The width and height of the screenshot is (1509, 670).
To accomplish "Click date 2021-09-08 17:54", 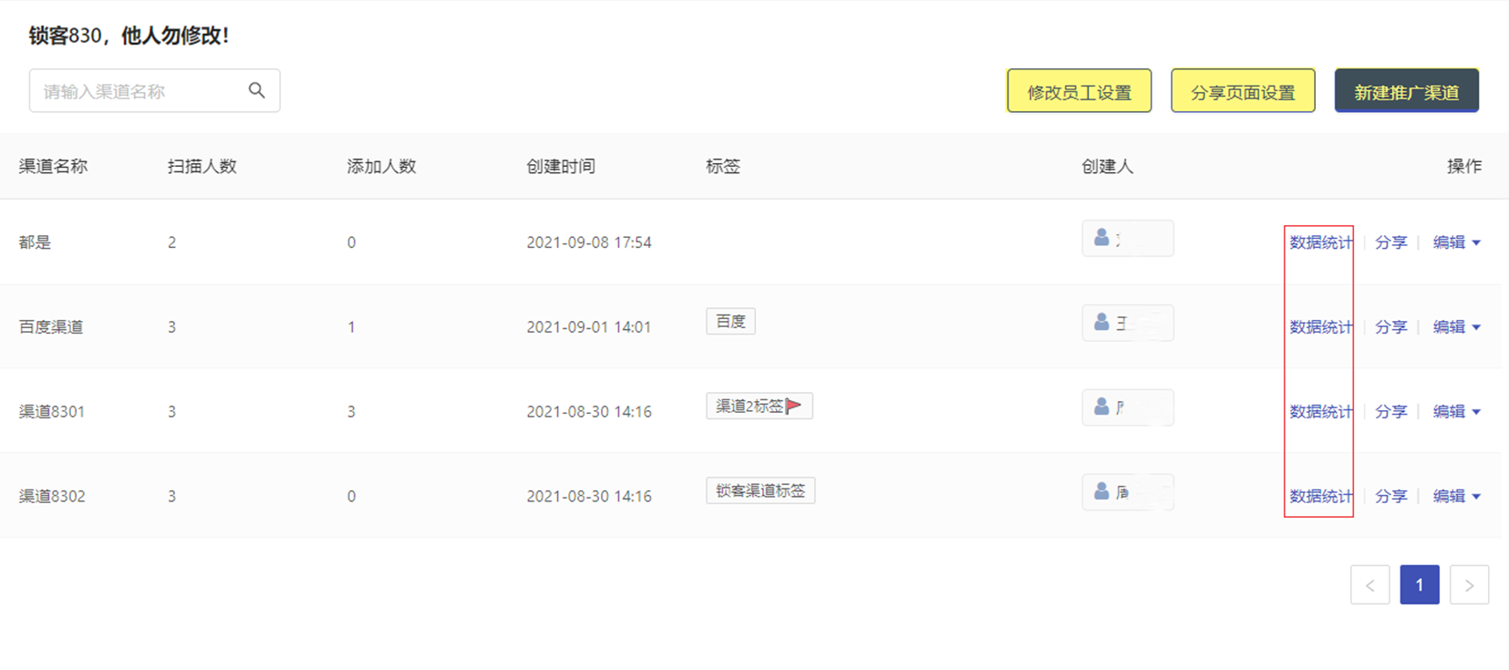I will point(589,242).
